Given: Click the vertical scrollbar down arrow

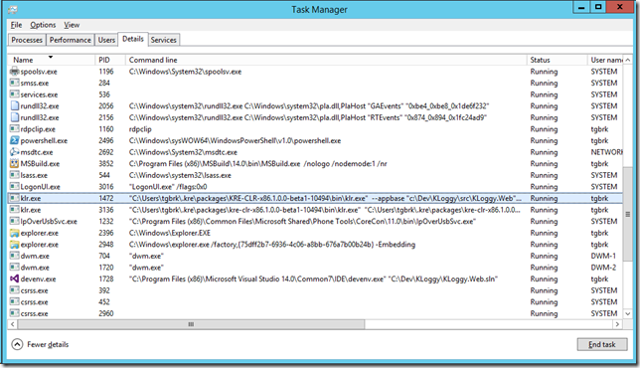Looking at the screenshot, I should (628, 313).
